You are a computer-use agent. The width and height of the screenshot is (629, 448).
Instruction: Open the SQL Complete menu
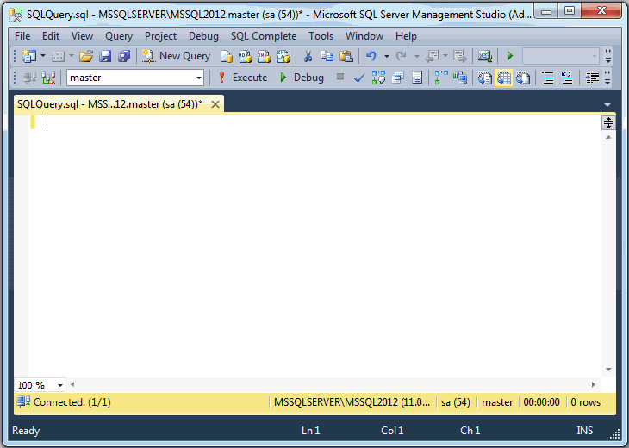click(263, 36)
